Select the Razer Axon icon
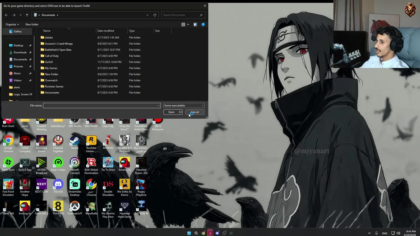420x236 pixels. click(8, 165)
